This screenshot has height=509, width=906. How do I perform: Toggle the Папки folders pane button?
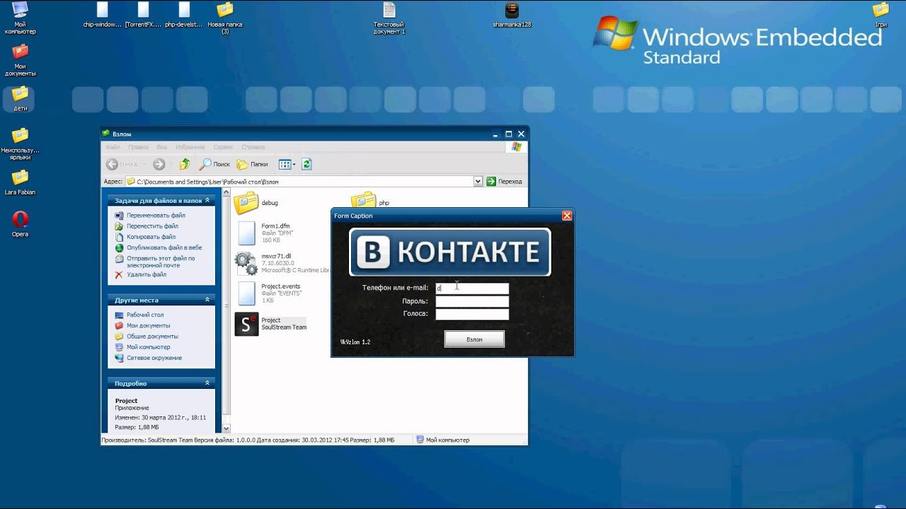click(x=252, y=164)
